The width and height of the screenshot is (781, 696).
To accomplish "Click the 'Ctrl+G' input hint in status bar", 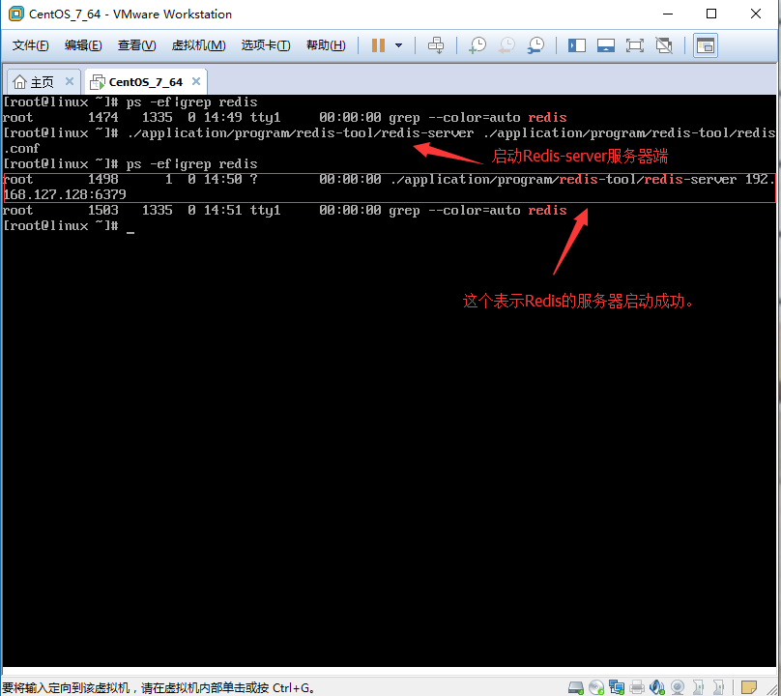I will (291, 688).
